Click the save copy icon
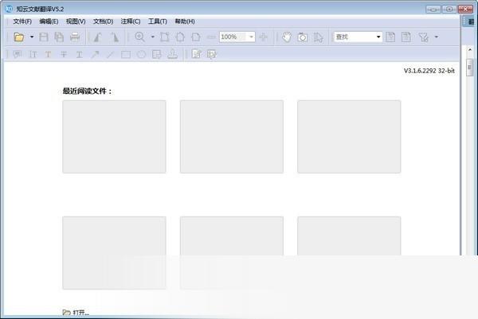Viewport: 478px width, 319px height. click(x=59, y=37)
